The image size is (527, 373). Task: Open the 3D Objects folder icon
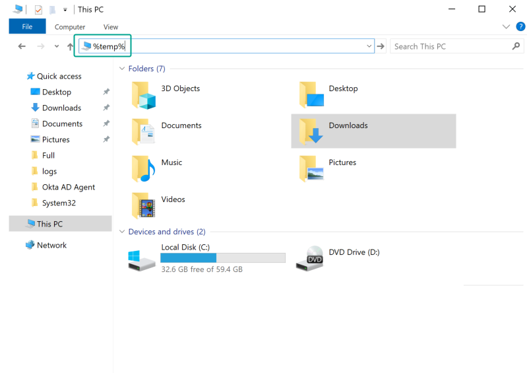tap(143, 95)
